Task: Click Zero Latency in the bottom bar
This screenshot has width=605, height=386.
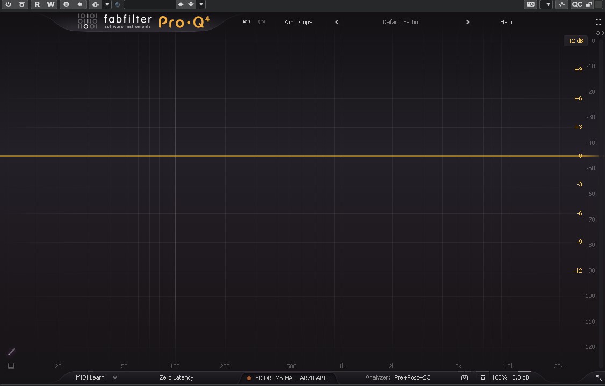Action: 177,377
